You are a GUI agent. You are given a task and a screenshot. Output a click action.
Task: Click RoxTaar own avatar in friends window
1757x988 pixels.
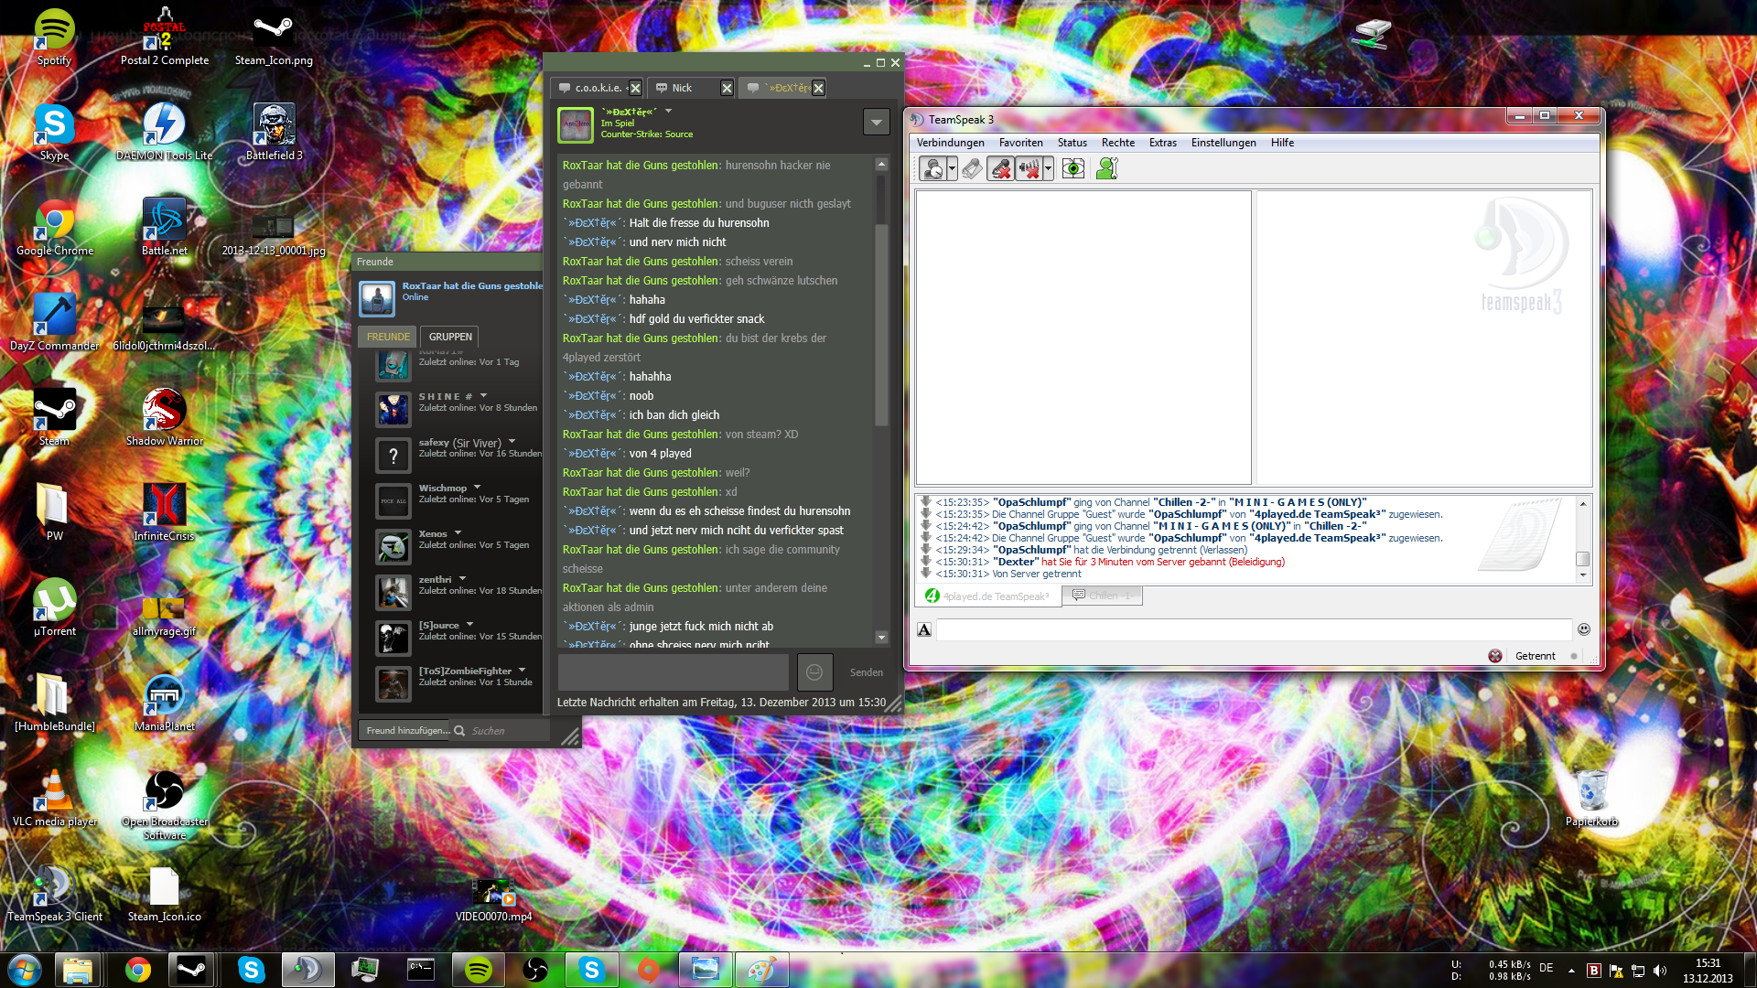[377, 298]
